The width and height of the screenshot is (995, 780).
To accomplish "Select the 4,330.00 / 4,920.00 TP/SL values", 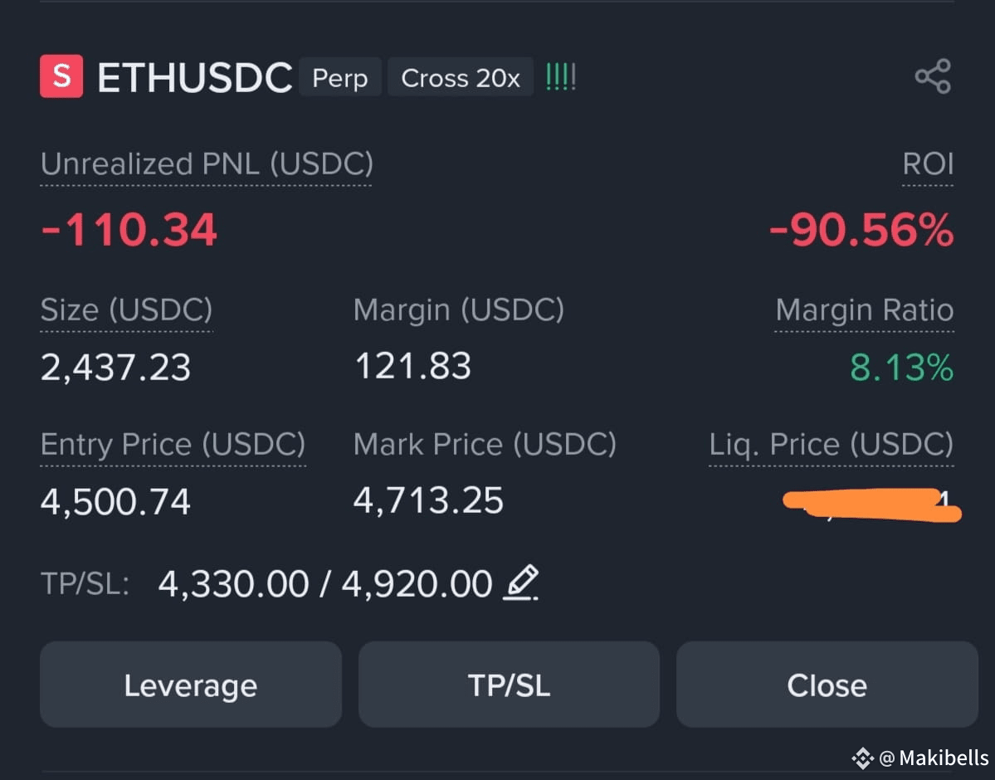I will pyautogui.click(x=325, y=583).
